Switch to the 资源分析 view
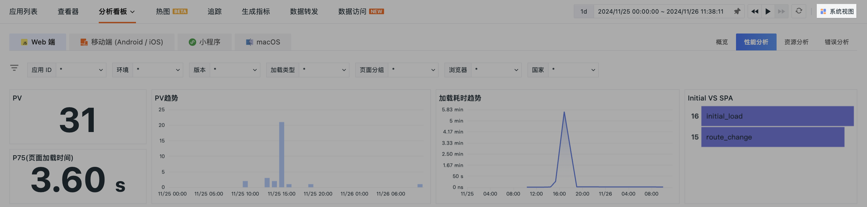 tap(796, 42)
